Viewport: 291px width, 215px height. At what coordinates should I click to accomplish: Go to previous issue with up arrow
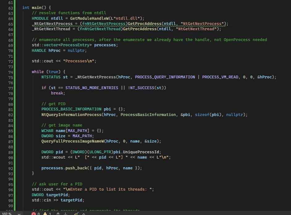coord(58,214)
